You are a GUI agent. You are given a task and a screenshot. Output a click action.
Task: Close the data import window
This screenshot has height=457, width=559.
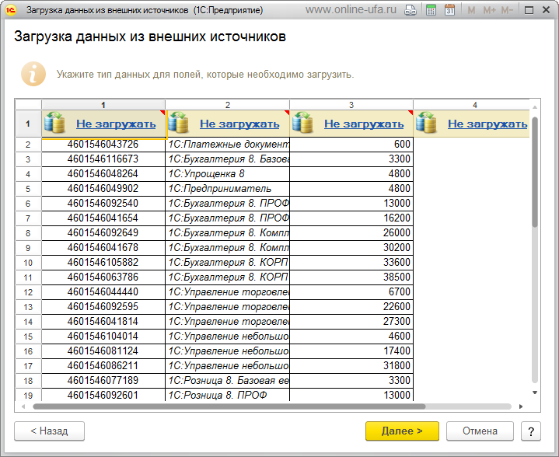tap(546, 10)
